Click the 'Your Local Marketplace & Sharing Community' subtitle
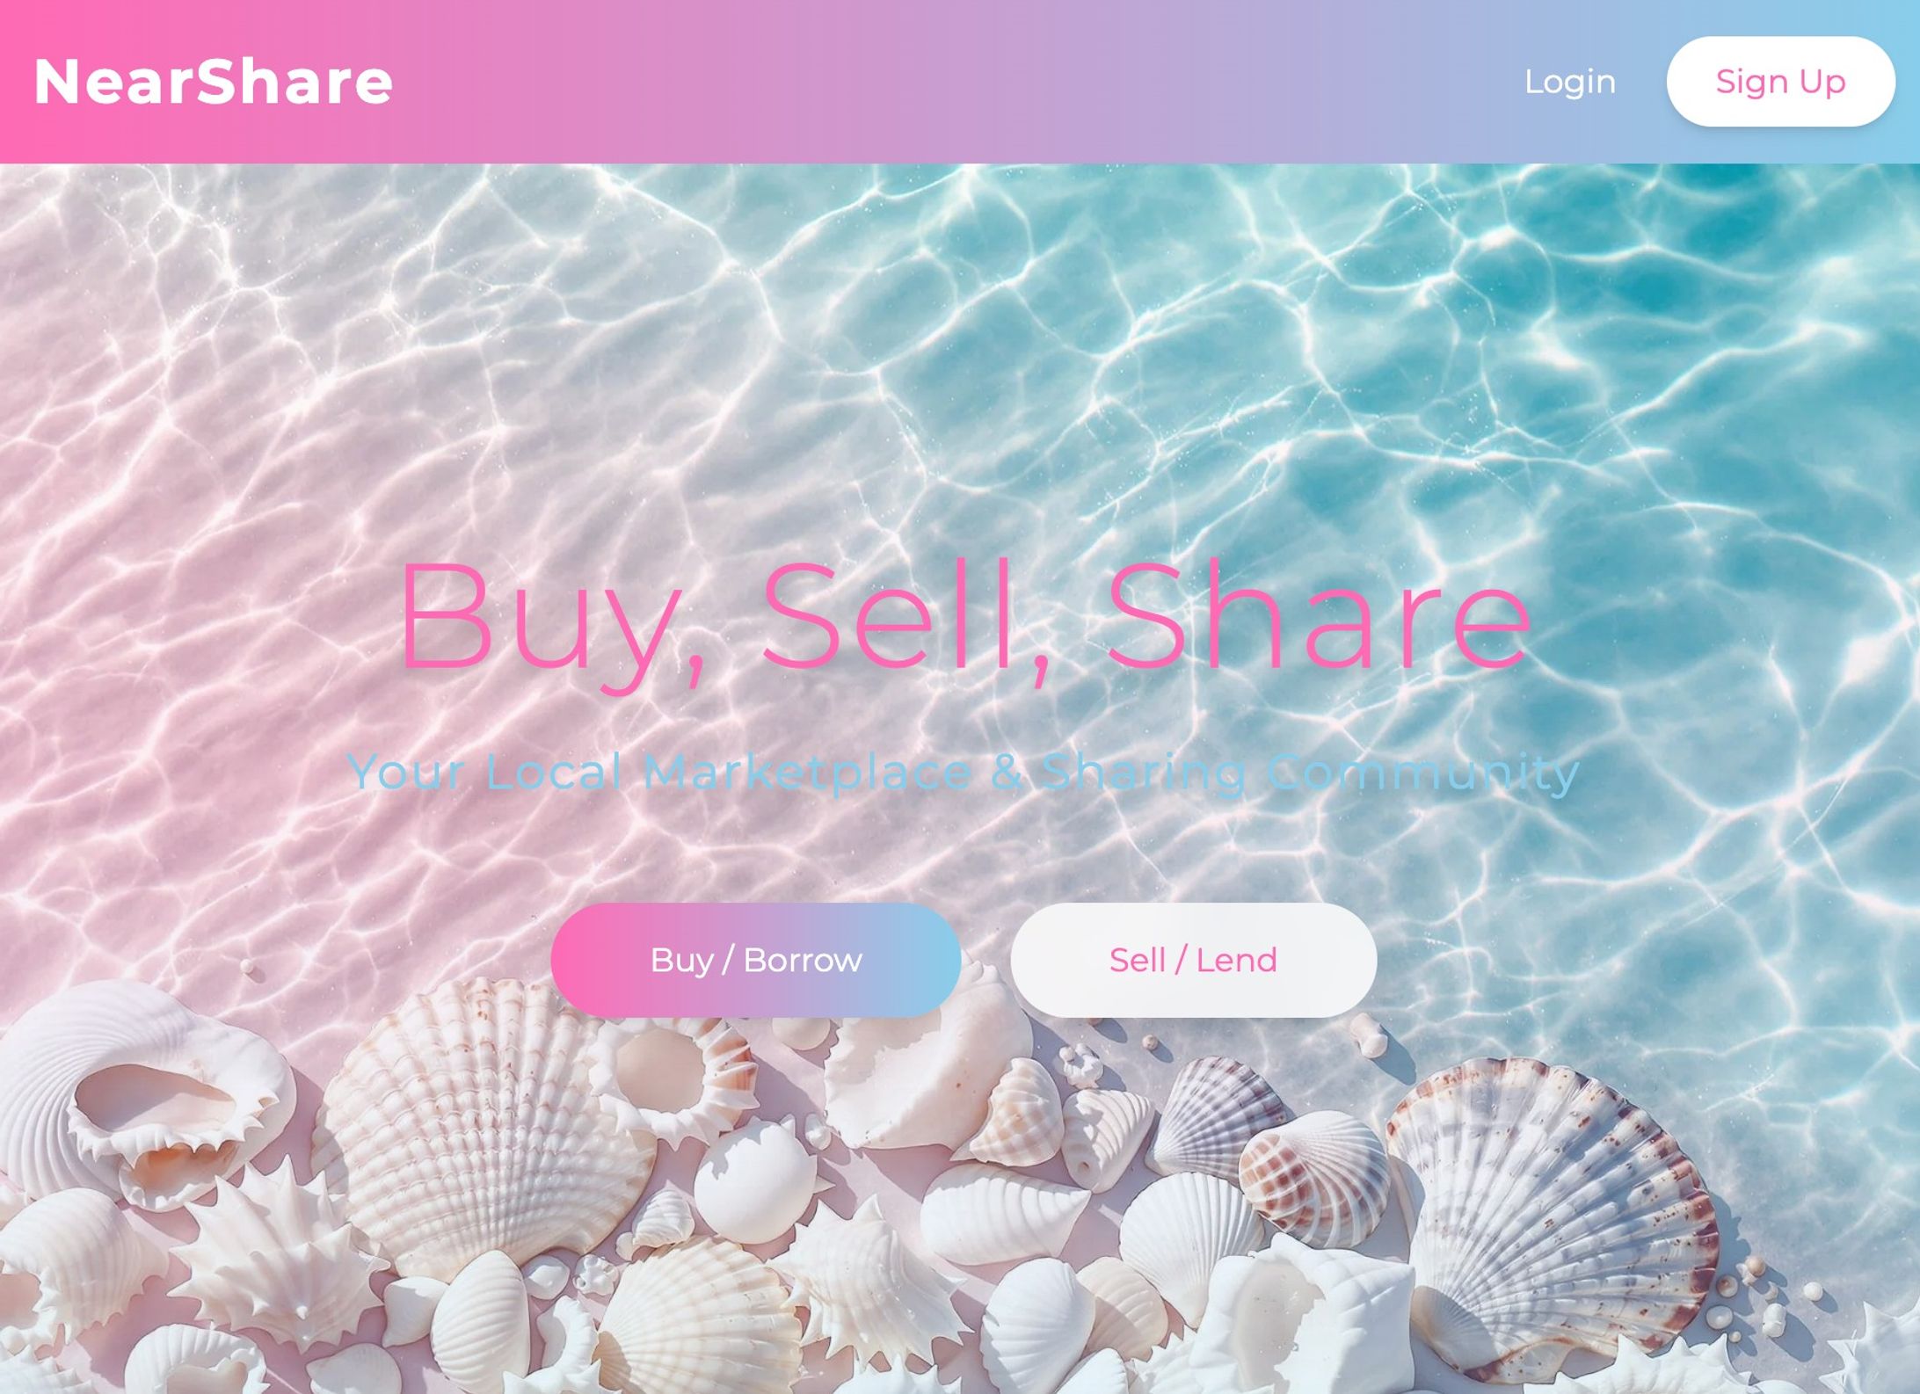This screenshot has width=1920, height=1394. tap(964, 772)
